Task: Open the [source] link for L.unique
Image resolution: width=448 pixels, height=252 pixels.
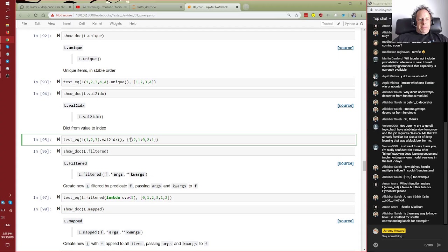Action: 345,48
